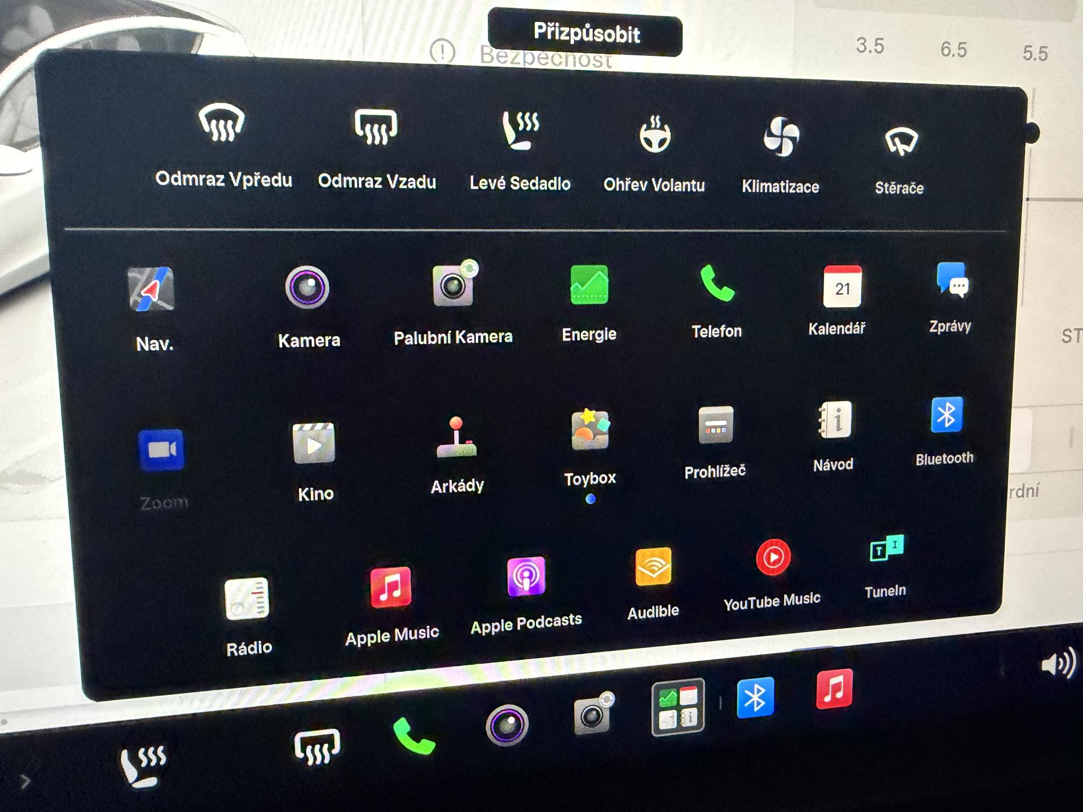Screen dimensions: 1083x812
Task: Open the camera from the bottom dock
Action: (x=507, y=725)
